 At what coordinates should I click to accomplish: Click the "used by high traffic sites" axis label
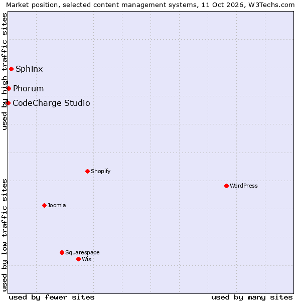click(x=5, y=71)
